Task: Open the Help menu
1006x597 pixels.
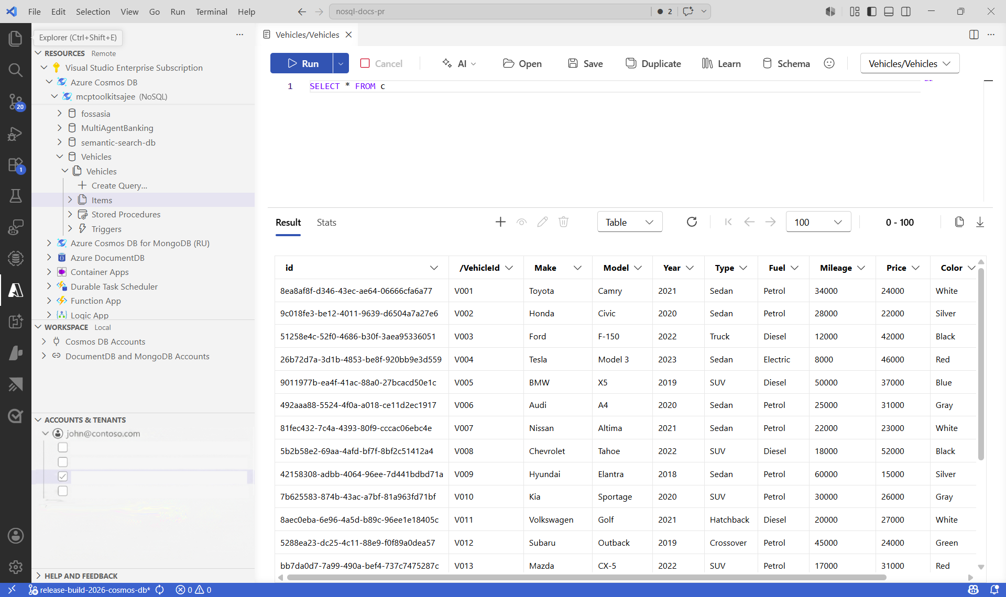Action: (246, 12)
